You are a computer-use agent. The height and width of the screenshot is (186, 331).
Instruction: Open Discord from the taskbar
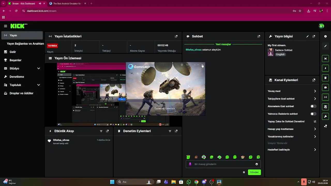coord(204,182)
